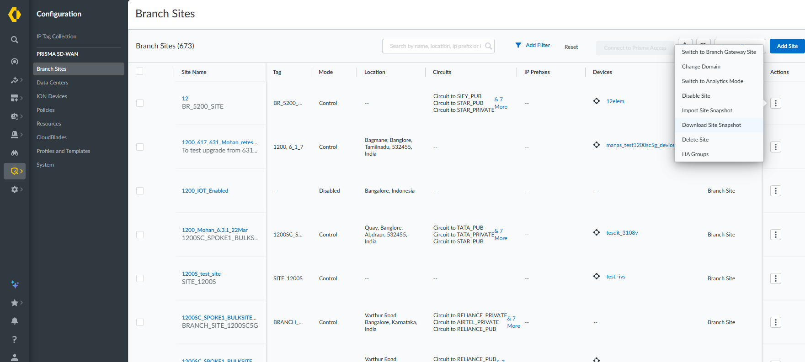Expand the favorites star section in left rail
The image size is (805, 362).
16,303
